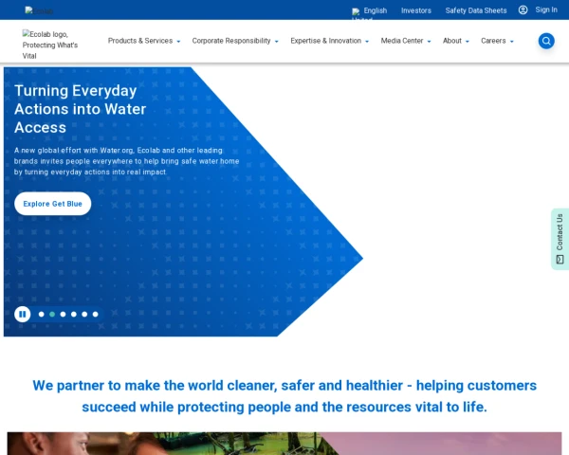The image size is (569, 455).
Task: Open the Safety Data Sheets link
Action: [x=476, y=10]
